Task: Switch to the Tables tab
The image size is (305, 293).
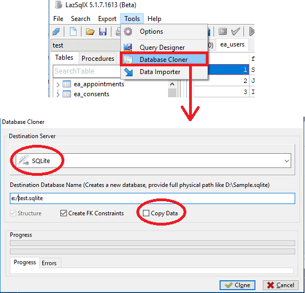Action: click(x=64, y=57)
